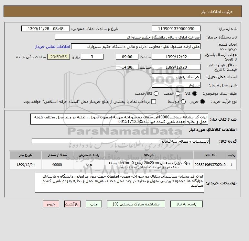Click buyer organization name field

(128, 37)
